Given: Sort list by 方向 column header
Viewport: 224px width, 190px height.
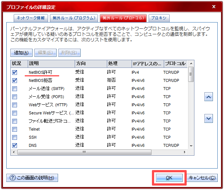Looking at the screenshot, I should tap(90, 64).
